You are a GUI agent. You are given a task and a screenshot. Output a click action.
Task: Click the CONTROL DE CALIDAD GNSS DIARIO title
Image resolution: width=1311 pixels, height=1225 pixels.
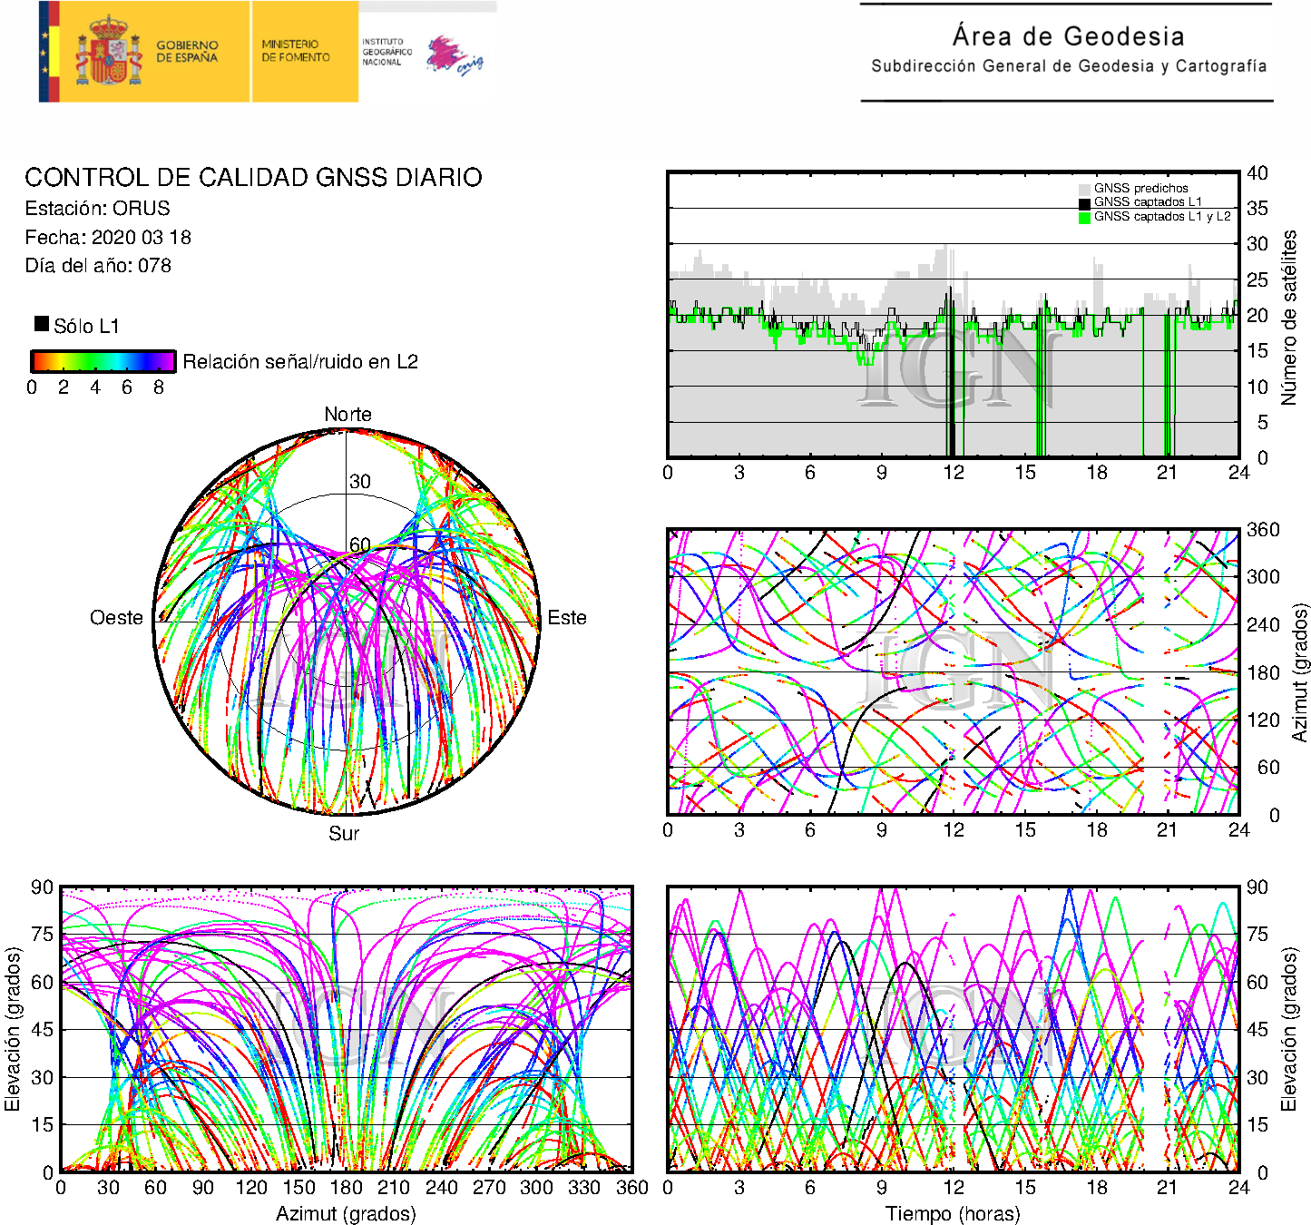pos(253,177)
